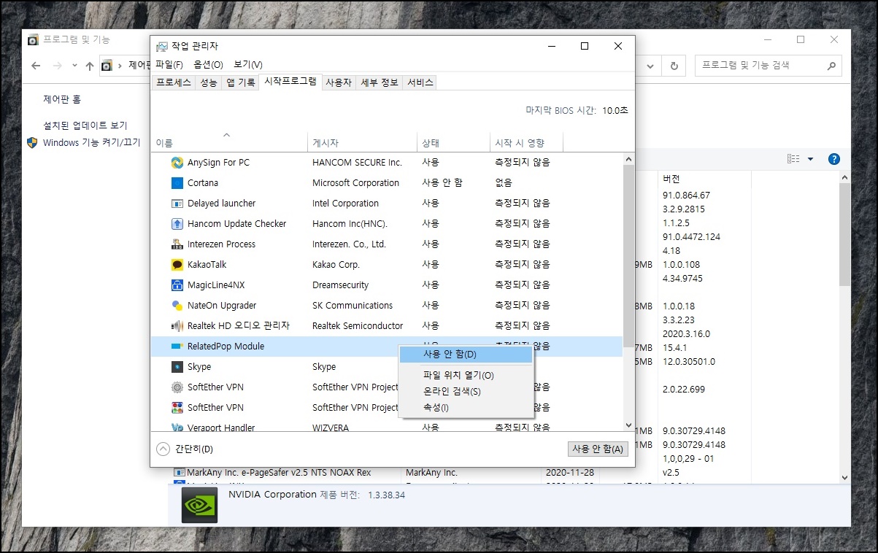This screenshot has height=553, width=878.
Task: Click the RelatedPop Module icon
Action: [x=177, y=347]
